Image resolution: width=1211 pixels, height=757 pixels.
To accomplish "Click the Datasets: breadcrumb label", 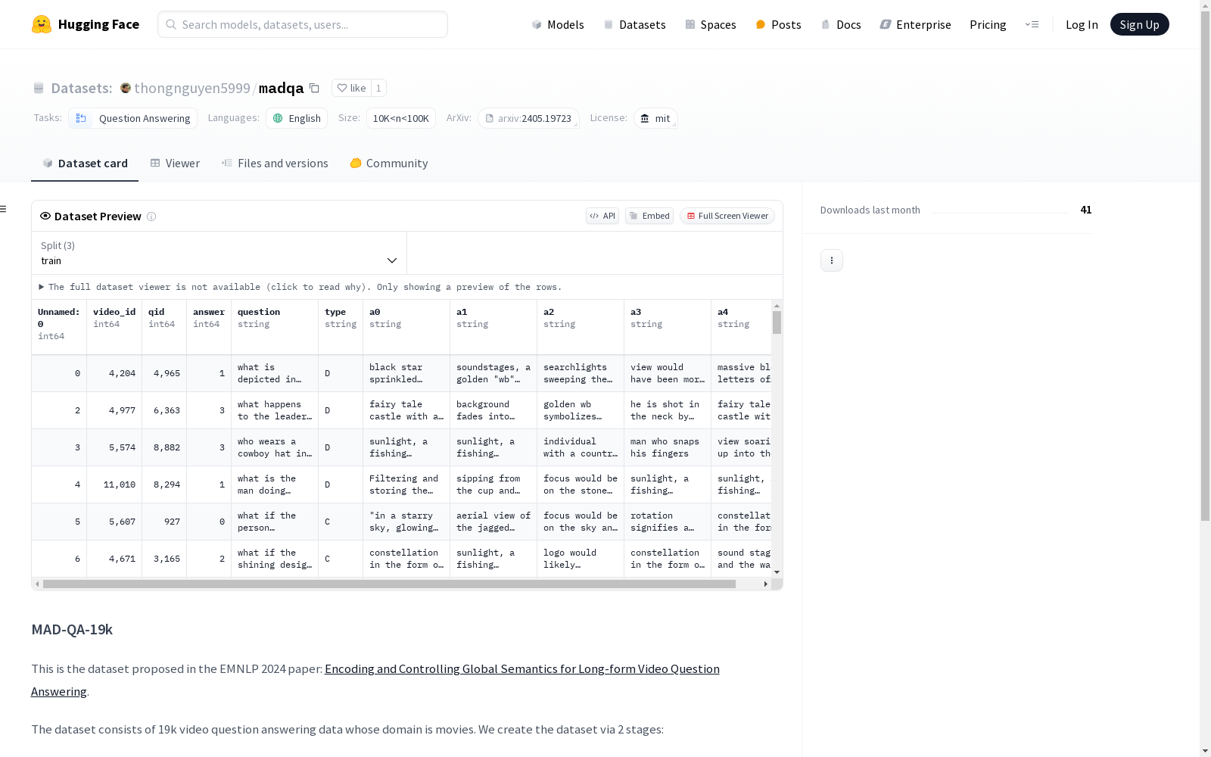I will click(82, 88).
